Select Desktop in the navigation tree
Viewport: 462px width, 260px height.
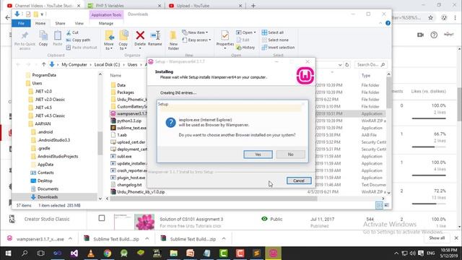(45, 181)
